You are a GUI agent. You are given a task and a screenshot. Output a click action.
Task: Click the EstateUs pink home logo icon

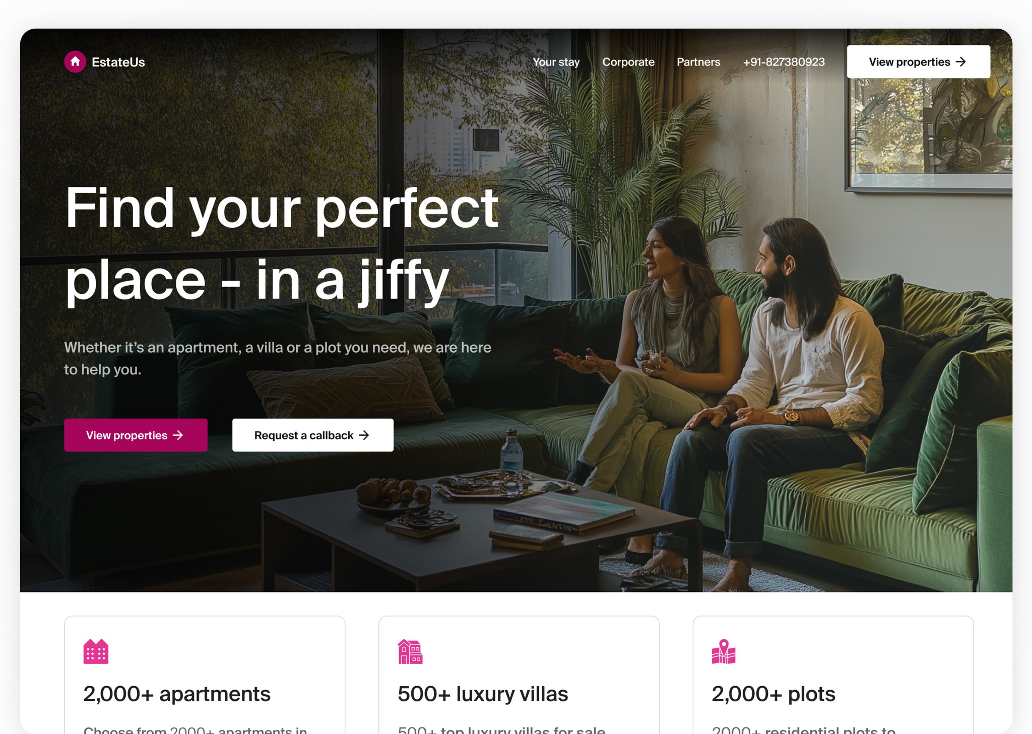coord(75,62)
